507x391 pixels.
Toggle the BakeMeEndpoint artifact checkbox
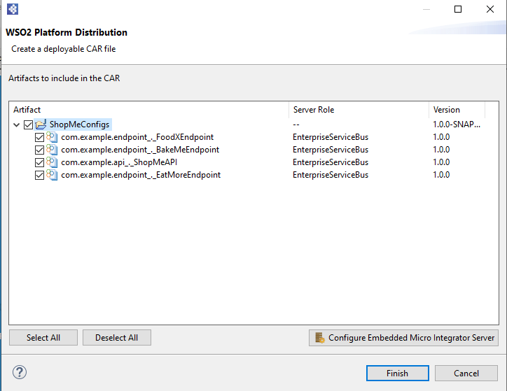(39, 150)
